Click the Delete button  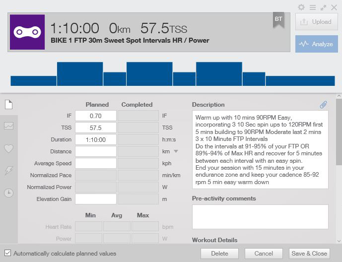[219, 254]
